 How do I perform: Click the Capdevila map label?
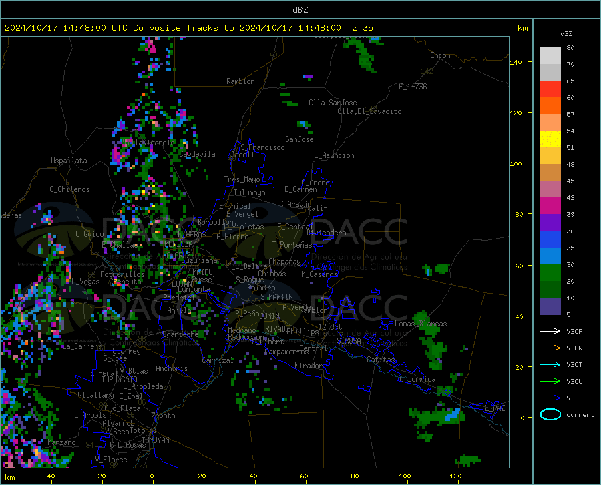(197, 154)
